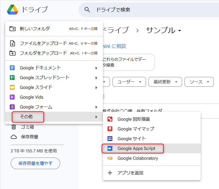Click the Google Drive logo icon
Image resolution: width=219 pixels, height=189 pixels.
(x=13, y=10)
